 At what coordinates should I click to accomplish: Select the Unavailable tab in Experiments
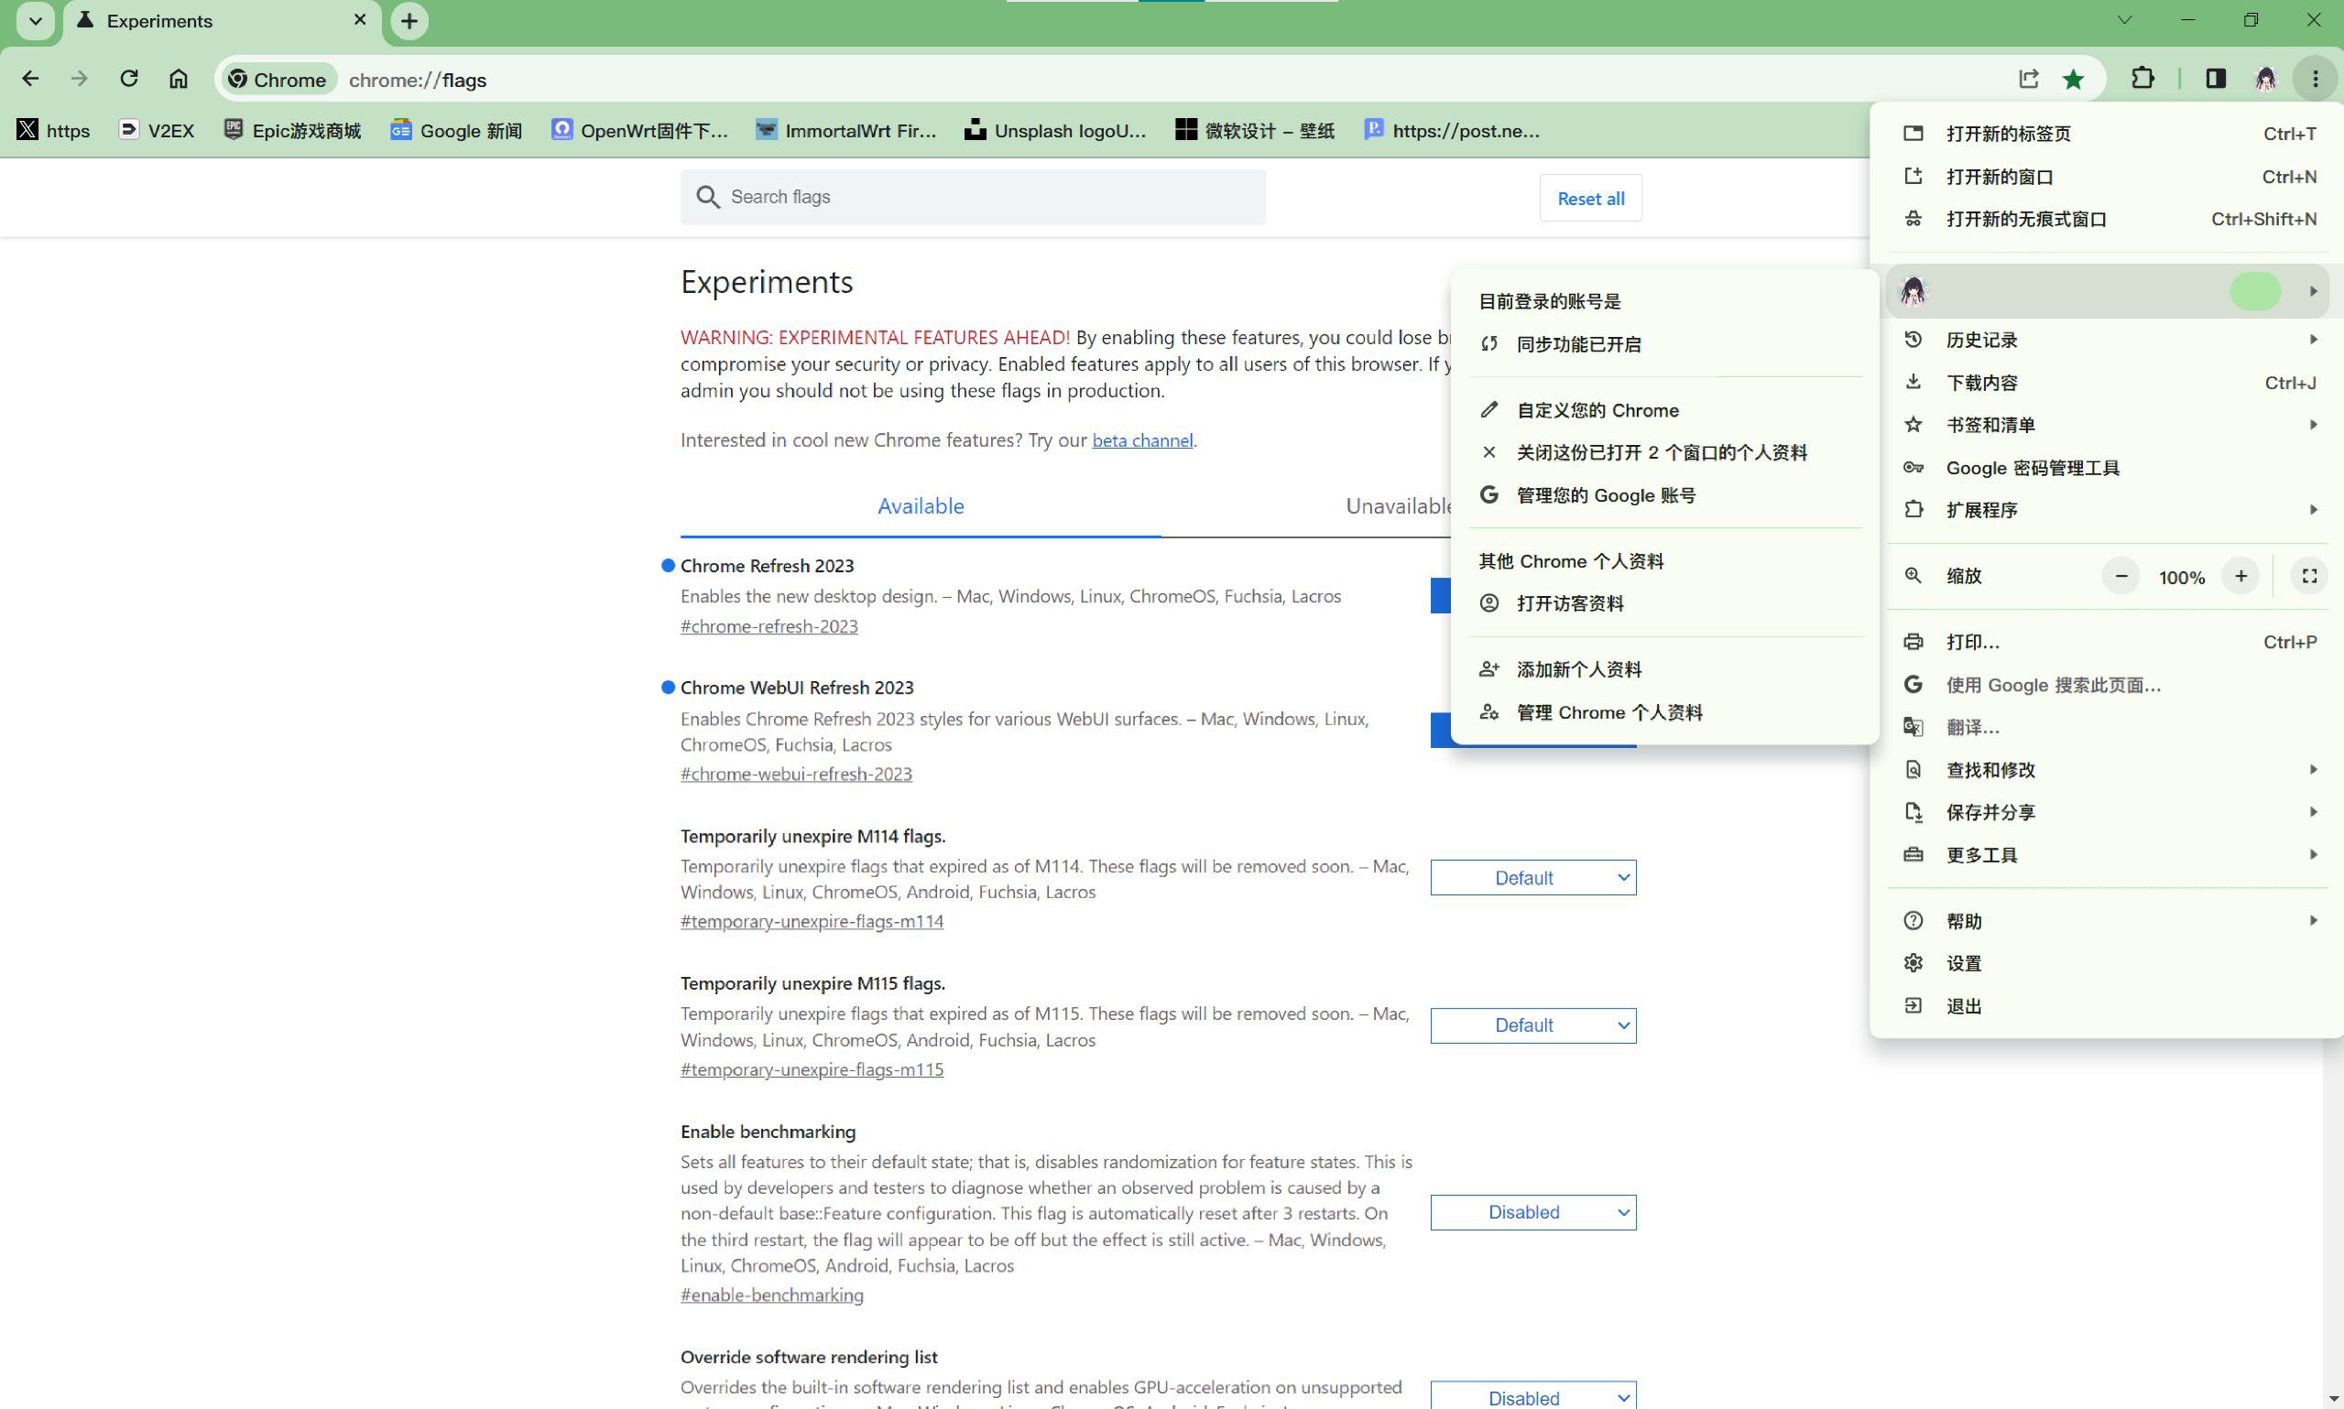tap(1400, 504)
